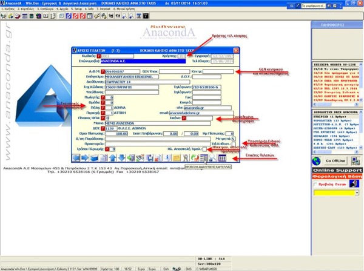Click the news list right scroll arrow
Viewport: 364px width, 271px height.
(x=356, y=105)
